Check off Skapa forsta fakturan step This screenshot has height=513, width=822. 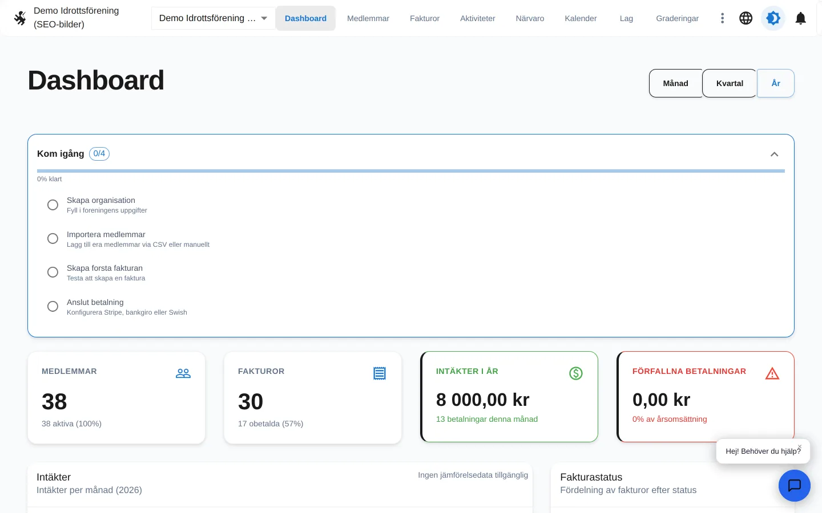tap(53, 272)
